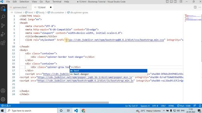Open the Run menu

(x=48, y=2)
